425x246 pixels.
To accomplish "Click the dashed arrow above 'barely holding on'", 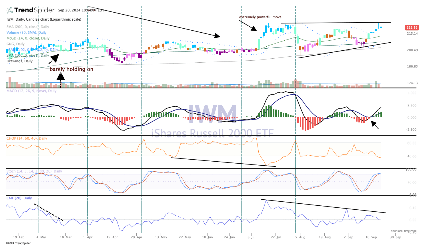I will point(54,58).
